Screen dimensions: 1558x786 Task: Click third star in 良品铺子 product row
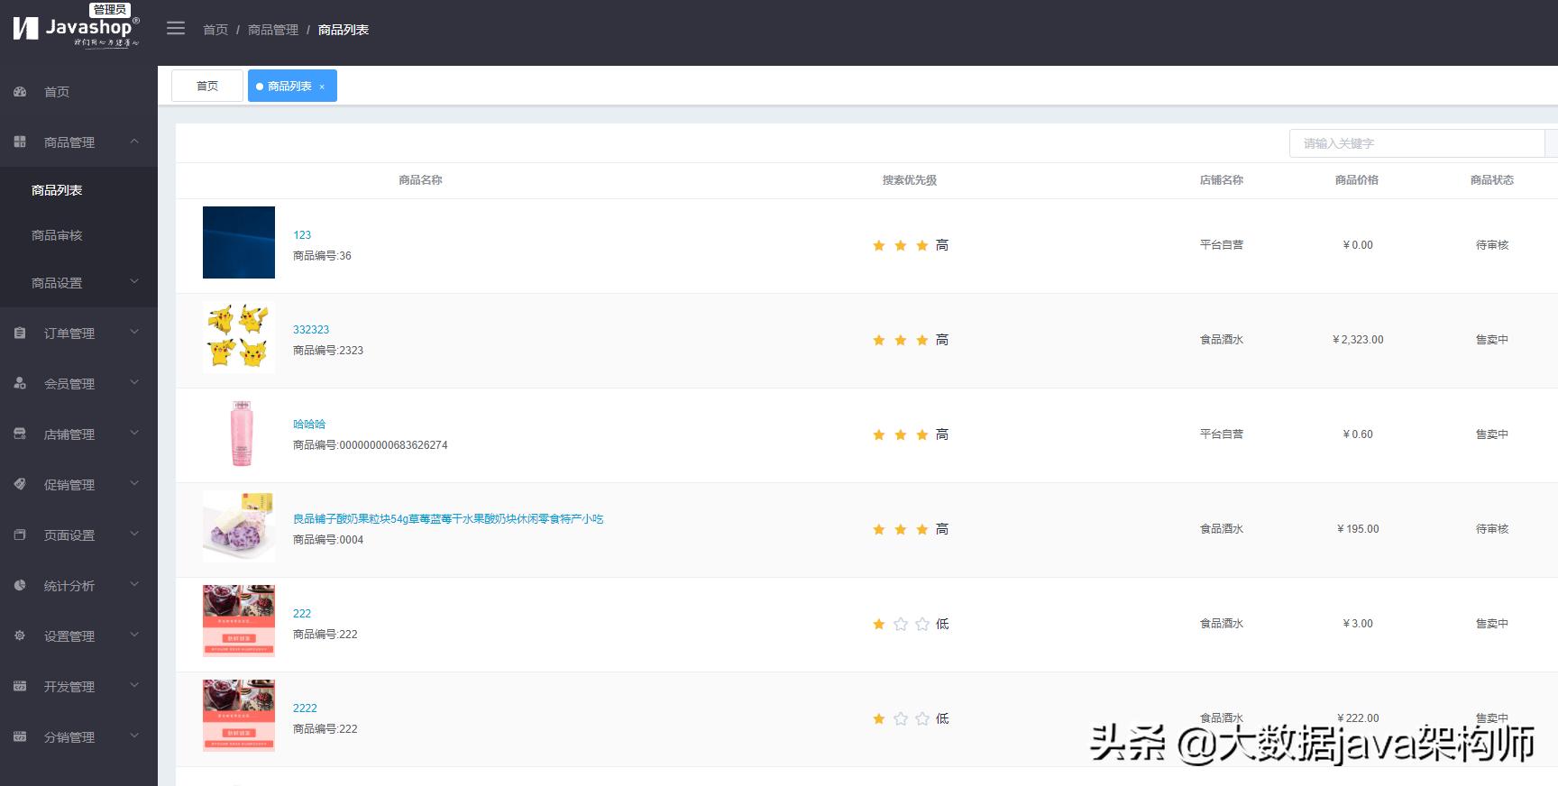point(922,529)
